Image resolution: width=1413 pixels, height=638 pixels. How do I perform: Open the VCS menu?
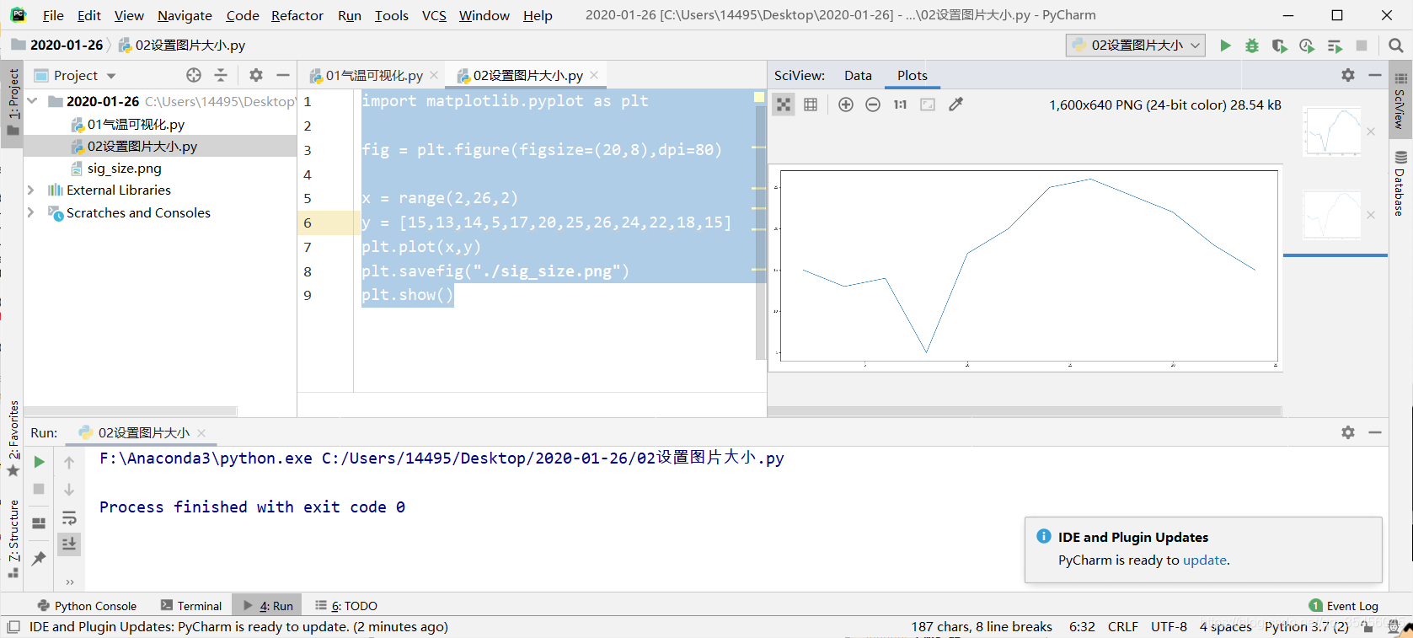[x=434, y=15]
